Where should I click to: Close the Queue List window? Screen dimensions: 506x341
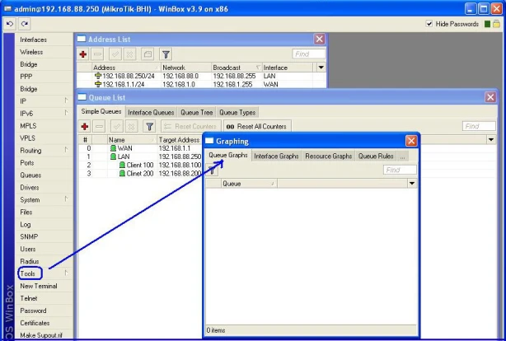(x=490, y=97)
